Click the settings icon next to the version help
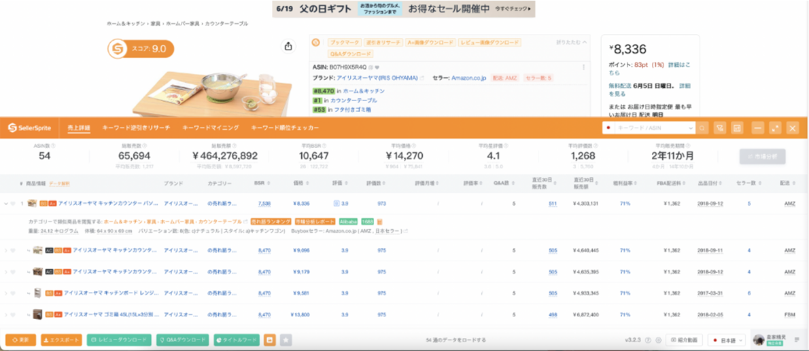The width and height of the screenshot is (809, 351). pos(658,340)
